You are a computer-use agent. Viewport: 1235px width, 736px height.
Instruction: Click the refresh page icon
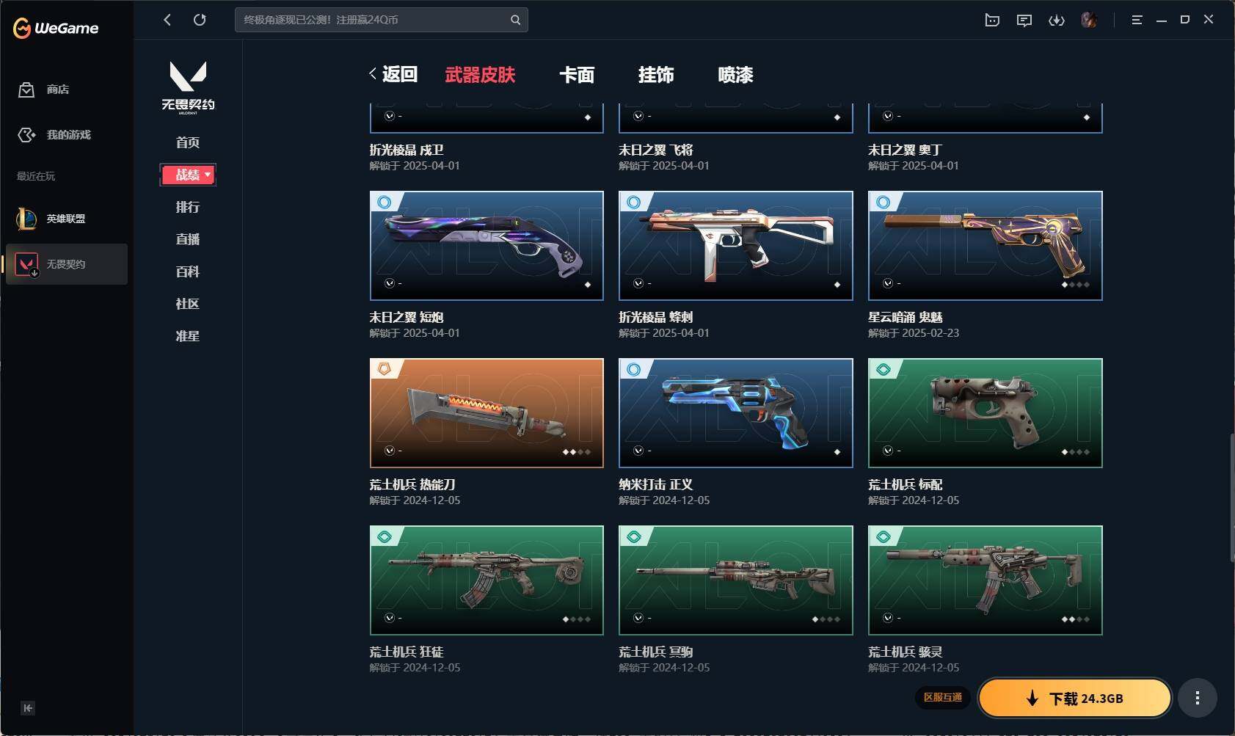(200, 20)
